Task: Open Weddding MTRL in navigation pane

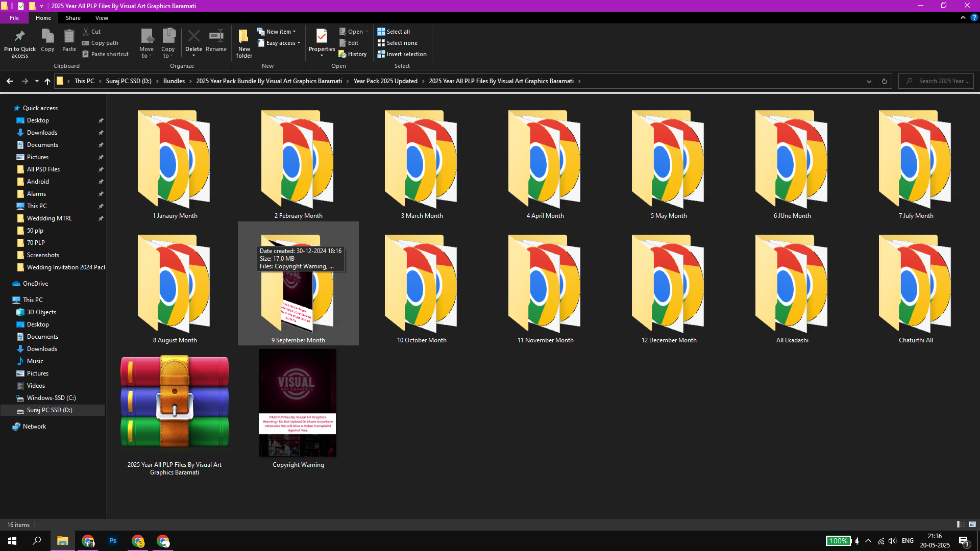Action: (49, 218)
